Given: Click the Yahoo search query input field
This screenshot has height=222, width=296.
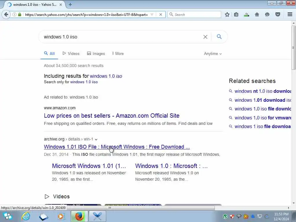Looking at the screenshot, I should [x=121, y=37].
